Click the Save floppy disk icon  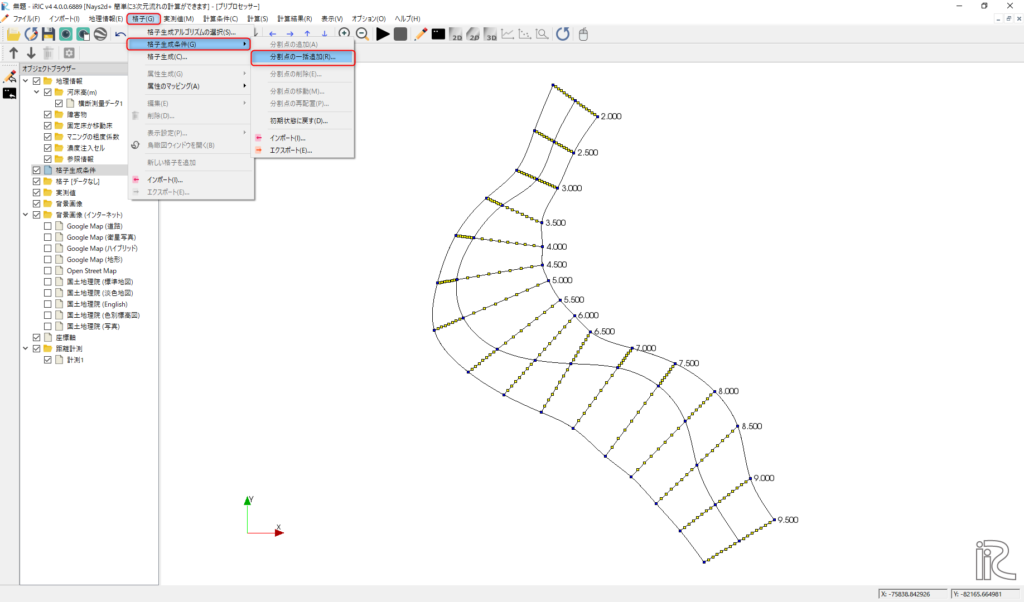coord(49,35)
